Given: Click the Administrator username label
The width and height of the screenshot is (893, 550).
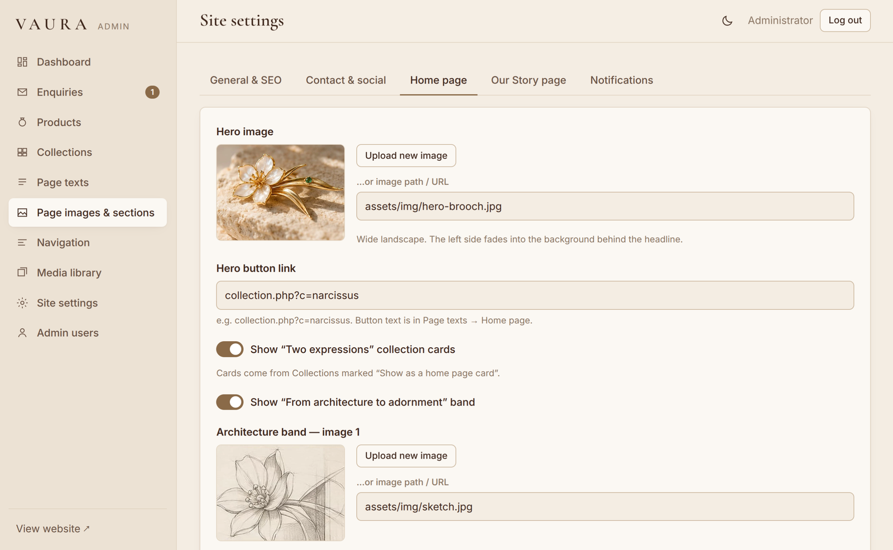Looking at the screenshot, I should coord(780,21).
